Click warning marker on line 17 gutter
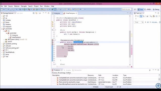Viewport: 161px width, 91px height. tap(52, 22)
